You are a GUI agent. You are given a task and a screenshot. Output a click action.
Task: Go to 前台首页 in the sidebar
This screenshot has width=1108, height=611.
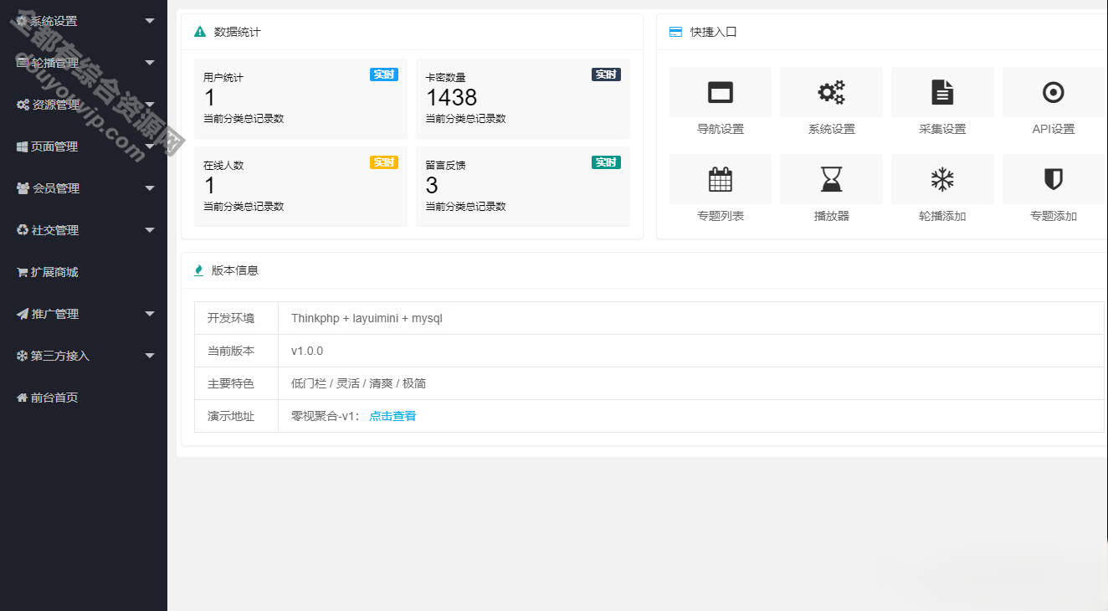click(x=84, y=398)
